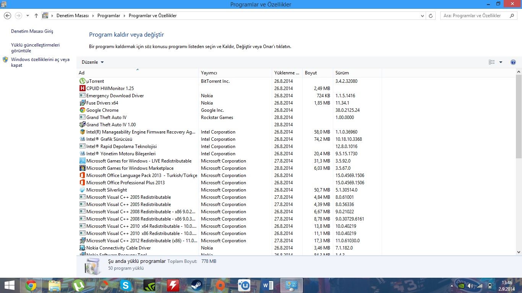Sort by the Ad column header

(138, 73)
